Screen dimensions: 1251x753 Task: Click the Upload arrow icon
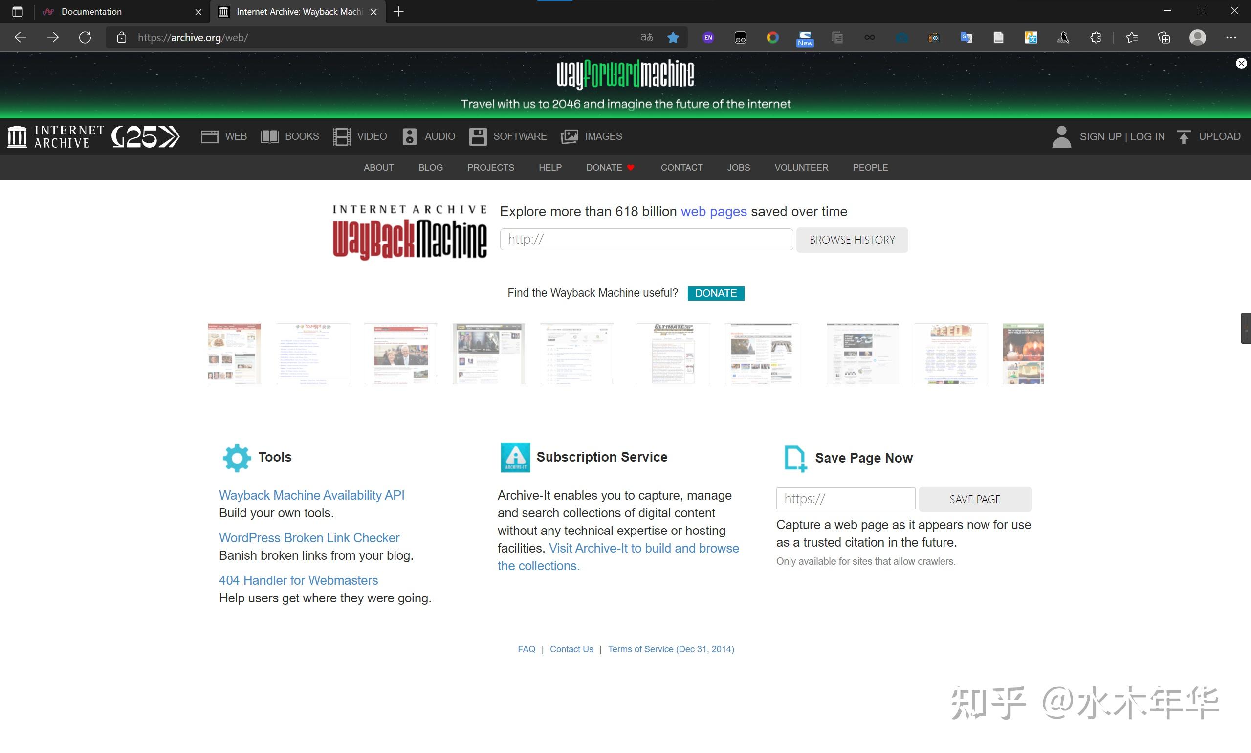[x=1184, y=137]
